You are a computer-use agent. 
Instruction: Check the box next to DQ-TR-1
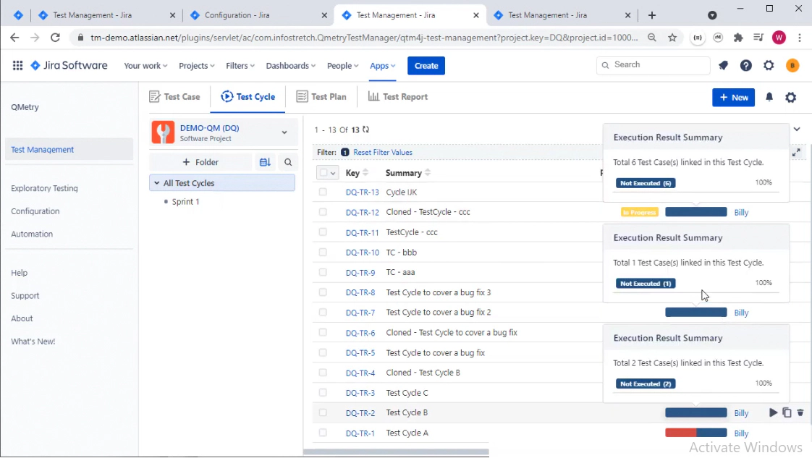pyautogui.click(x=323, y=433)
